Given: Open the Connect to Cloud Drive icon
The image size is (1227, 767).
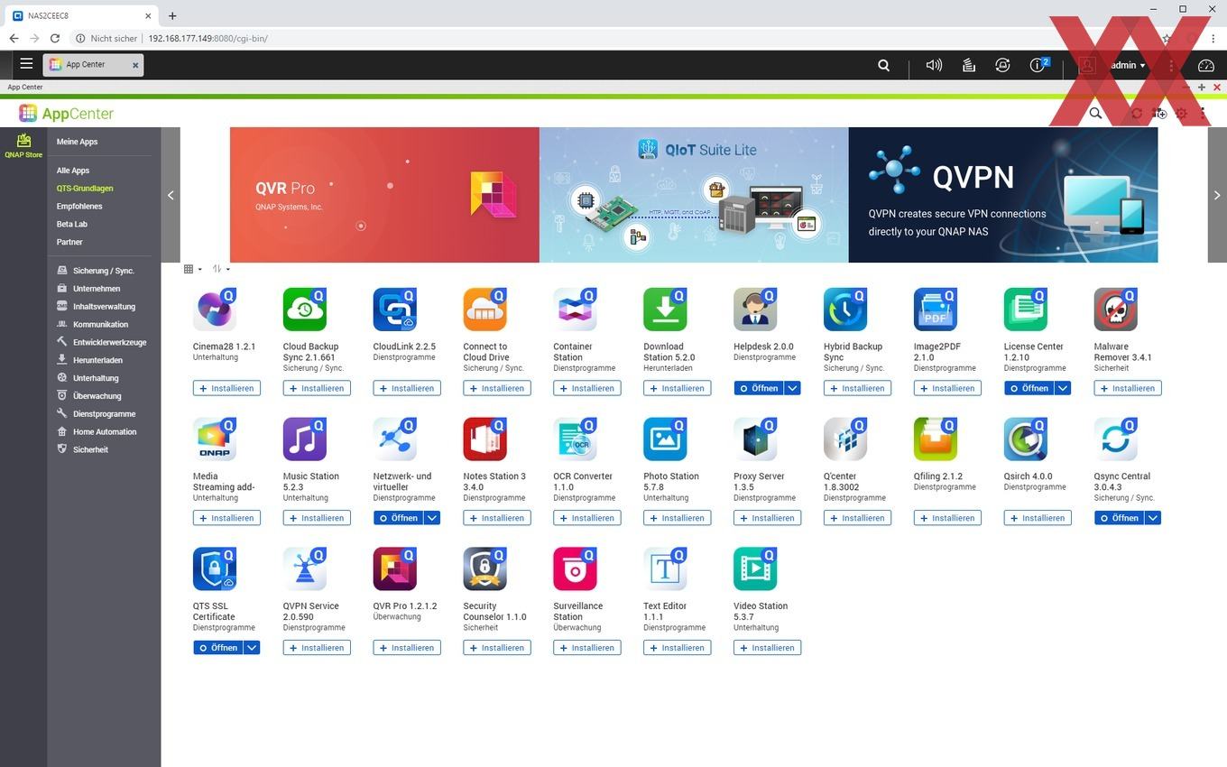Looking at the screenshot, I should (485, 310).
